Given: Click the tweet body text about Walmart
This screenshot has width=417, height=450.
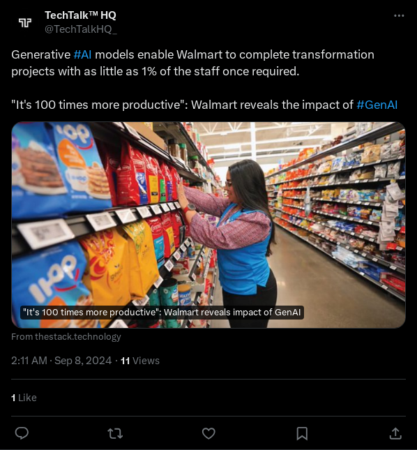Looking at the screenshot, I should pyautogui.click(x=192, y=63).
